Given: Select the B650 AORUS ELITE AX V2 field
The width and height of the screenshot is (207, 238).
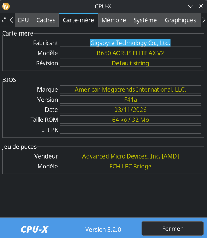Looking at the screenshot, I should (131, 53).
